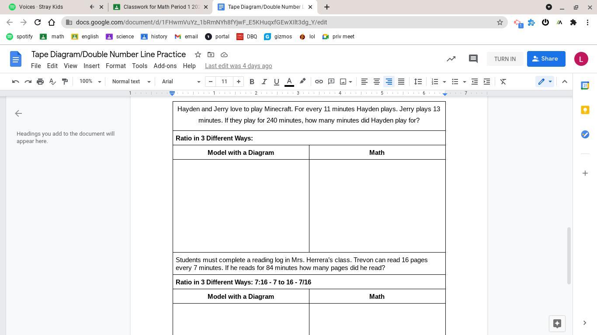Move document to a folder
Viewport: 597px width, 335px height.
click(x=211, y=55)
